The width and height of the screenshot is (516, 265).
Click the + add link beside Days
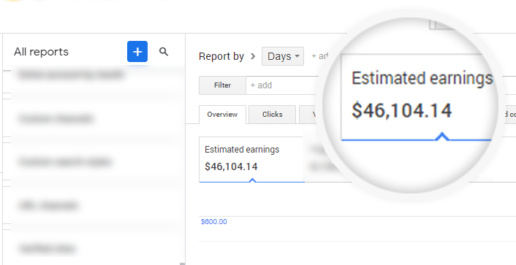click(x=319, y=56)
